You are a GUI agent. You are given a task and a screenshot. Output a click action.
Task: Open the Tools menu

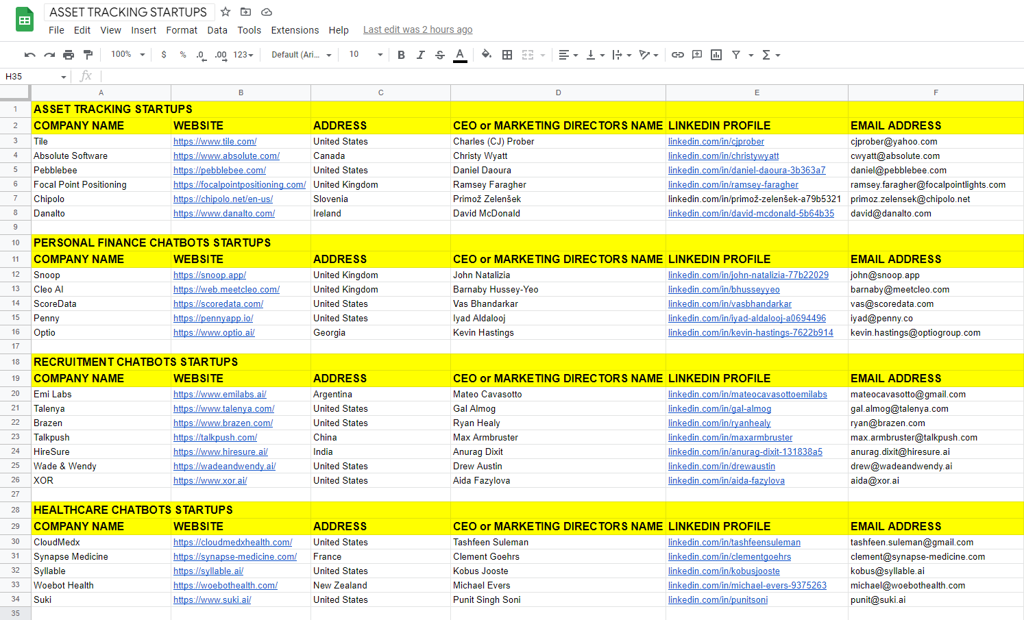click(249, 30)
